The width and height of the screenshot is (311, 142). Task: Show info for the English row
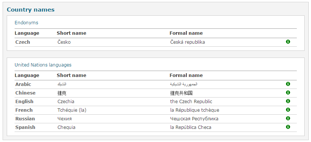pos(288,101)
